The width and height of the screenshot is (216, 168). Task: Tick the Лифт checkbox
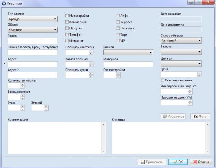pyautogui.click(x=118, y=15)
